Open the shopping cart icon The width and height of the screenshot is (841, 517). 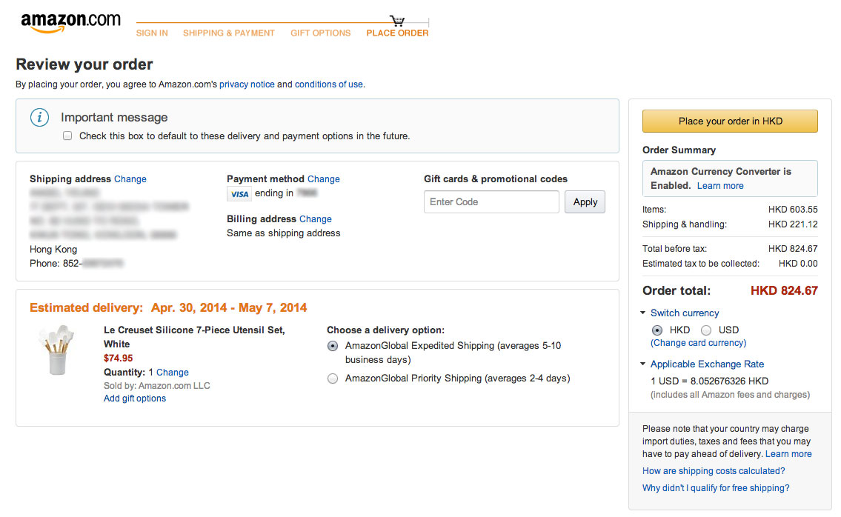pos(397,19)
